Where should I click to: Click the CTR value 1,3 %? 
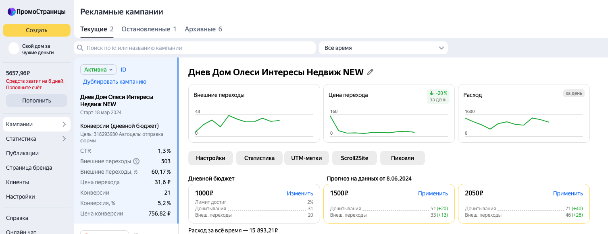coord(164,151)
